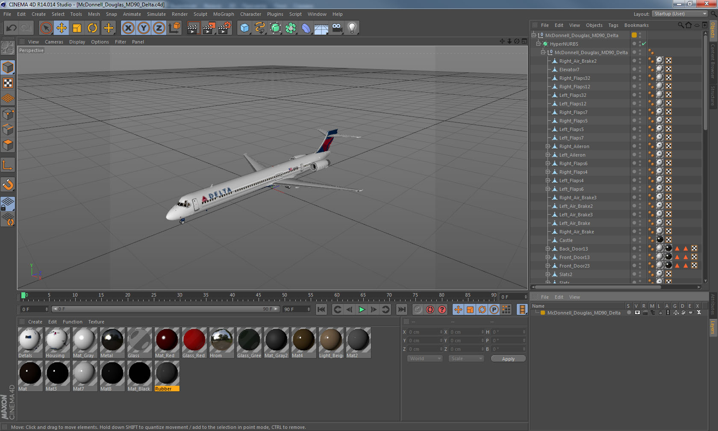Open Create in the material manager

(x=35, y=322)
